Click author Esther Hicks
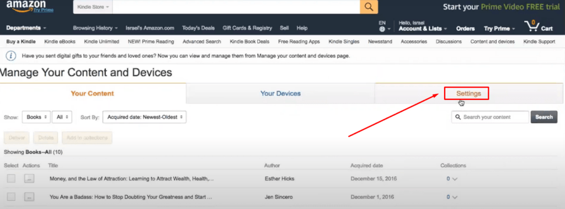Viewport: 565px width, 209px height. click(x=280, y=179)
